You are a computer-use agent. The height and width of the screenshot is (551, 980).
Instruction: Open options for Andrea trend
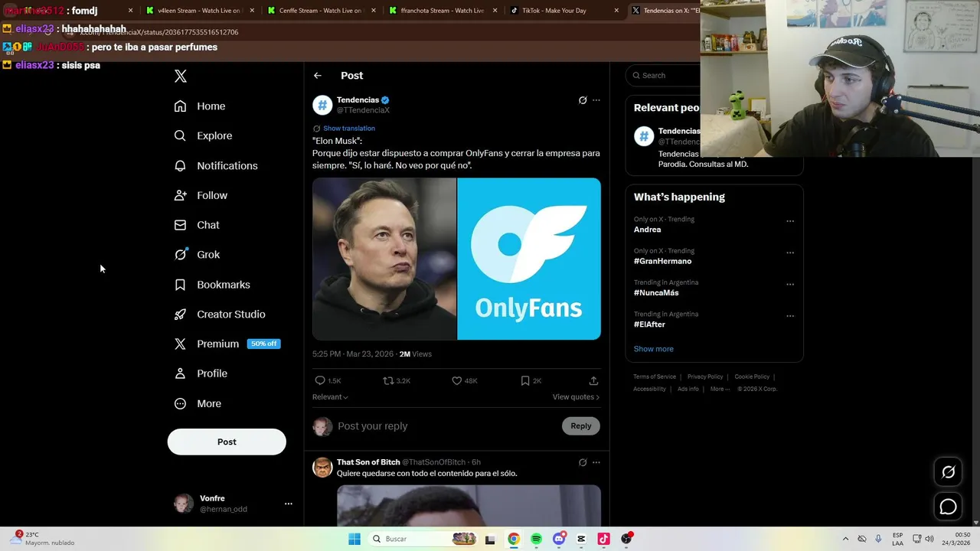click(x=790, y=221)
